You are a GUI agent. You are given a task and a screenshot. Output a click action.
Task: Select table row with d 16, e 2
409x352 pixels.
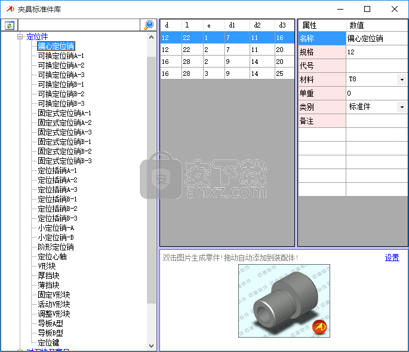[x=227, y=62]
